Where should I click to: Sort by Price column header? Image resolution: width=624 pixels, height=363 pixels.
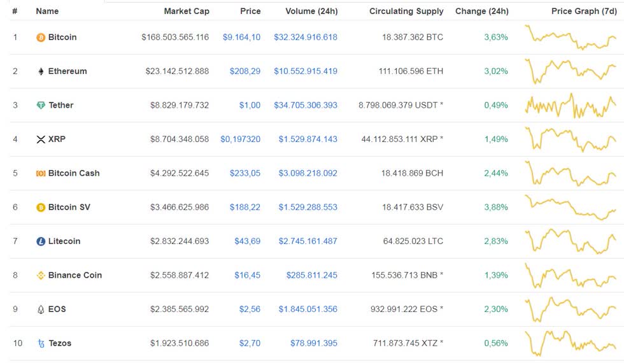tap(250, 11)
